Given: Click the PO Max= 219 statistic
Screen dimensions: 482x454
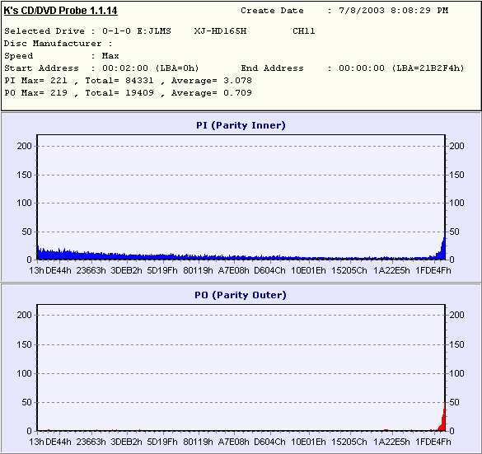Looking at the screenshot, I should point(35,93).
